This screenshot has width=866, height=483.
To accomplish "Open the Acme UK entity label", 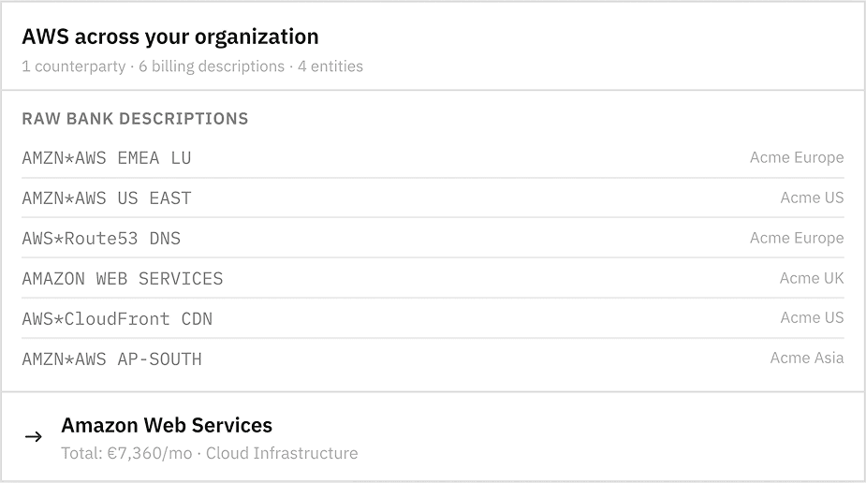I will pos(811,278).
